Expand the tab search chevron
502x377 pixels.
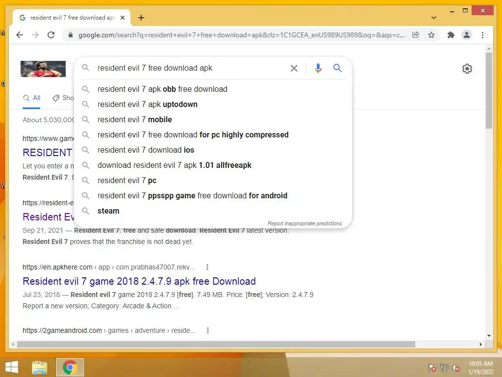click(434, 18)
